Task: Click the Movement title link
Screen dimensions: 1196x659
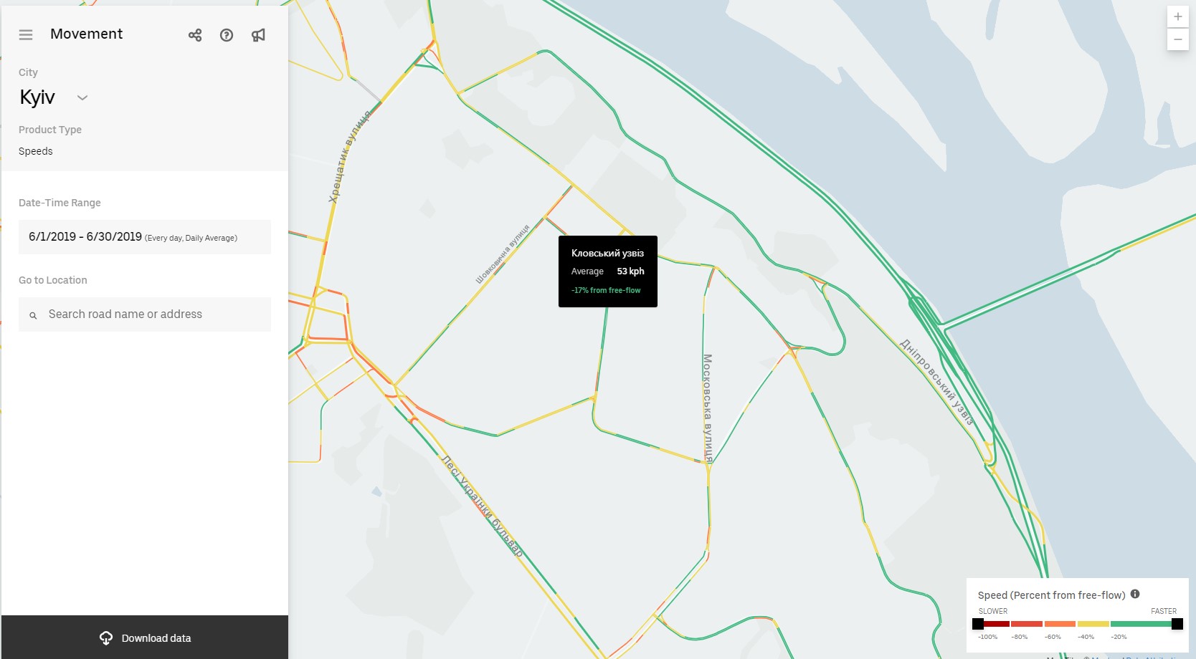Action: coord(86,34)
